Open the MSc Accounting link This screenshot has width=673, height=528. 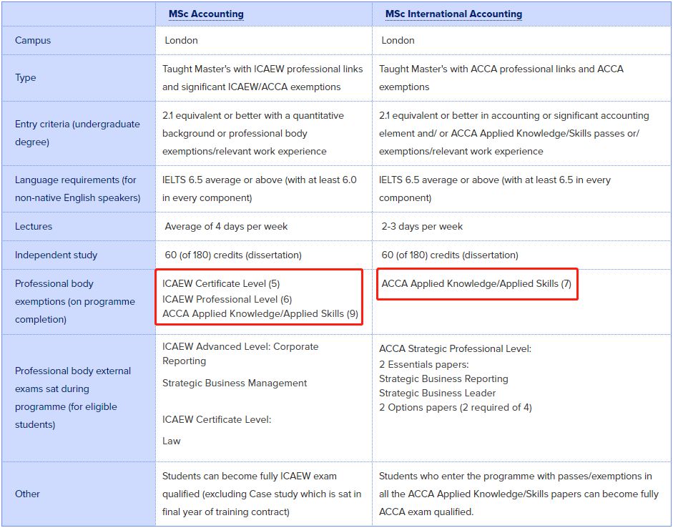point(206,14)
